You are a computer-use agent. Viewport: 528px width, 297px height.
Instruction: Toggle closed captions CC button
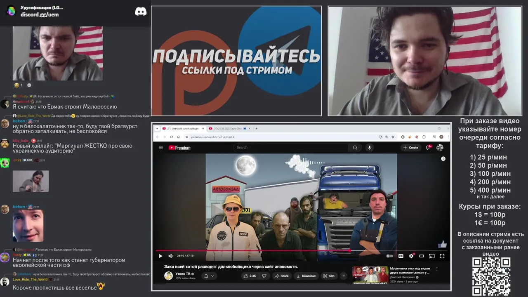click(401, 256)
